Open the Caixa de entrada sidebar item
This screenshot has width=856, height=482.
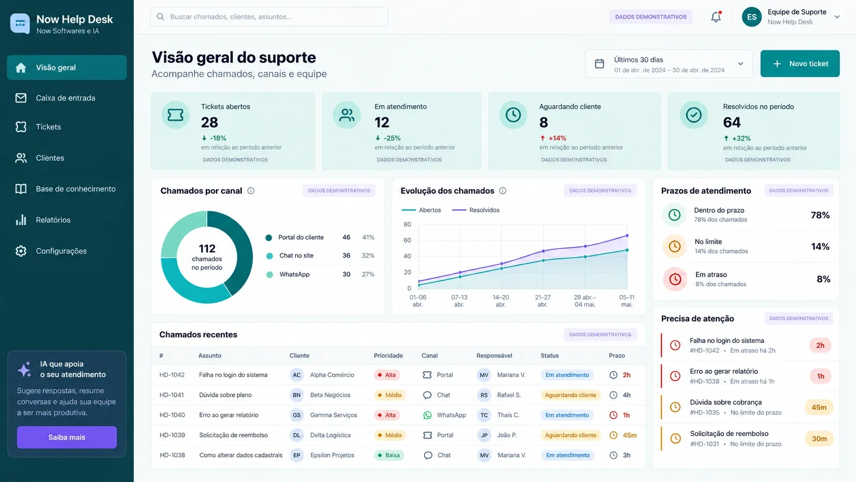pyautogui.click(x=67, y=98)
